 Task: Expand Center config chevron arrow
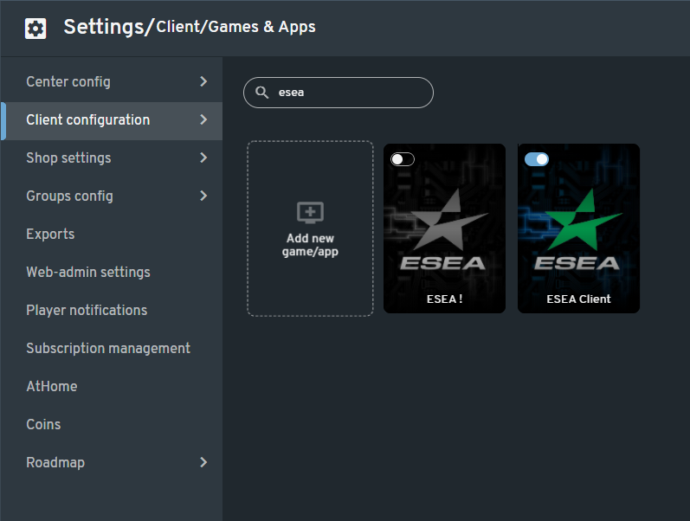coord(203,81)
